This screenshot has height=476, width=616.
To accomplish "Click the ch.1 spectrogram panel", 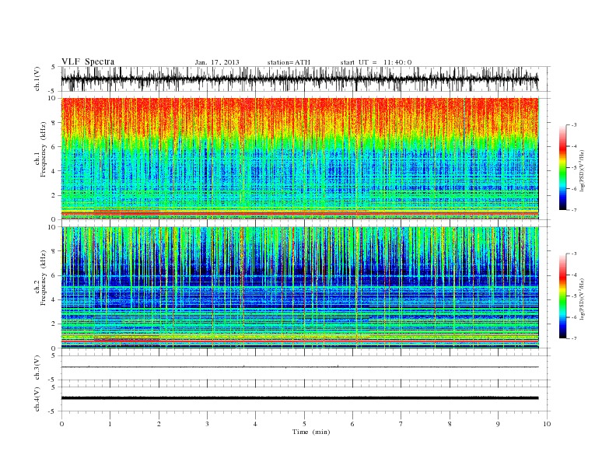I will (300, 159).
